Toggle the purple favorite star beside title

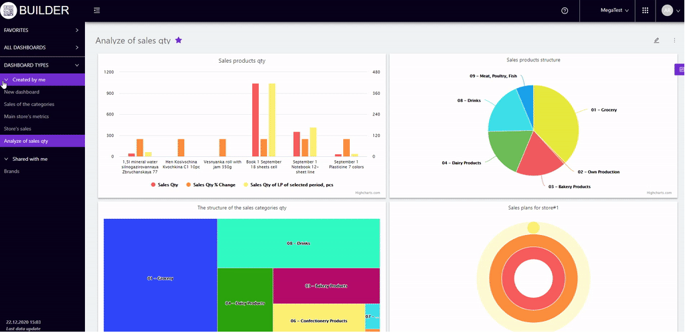tap(179, 40)
